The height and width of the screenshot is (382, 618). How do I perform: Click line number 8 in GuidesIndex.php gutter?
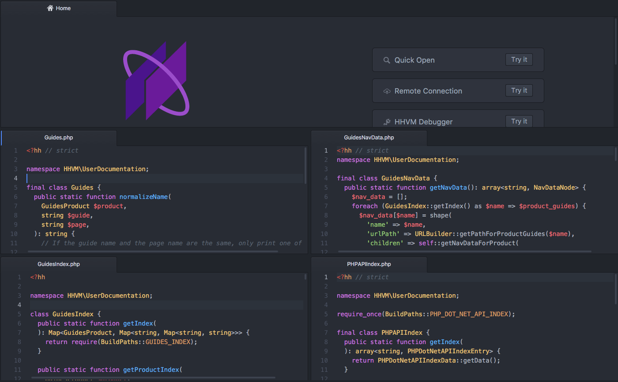coord(19,342)
